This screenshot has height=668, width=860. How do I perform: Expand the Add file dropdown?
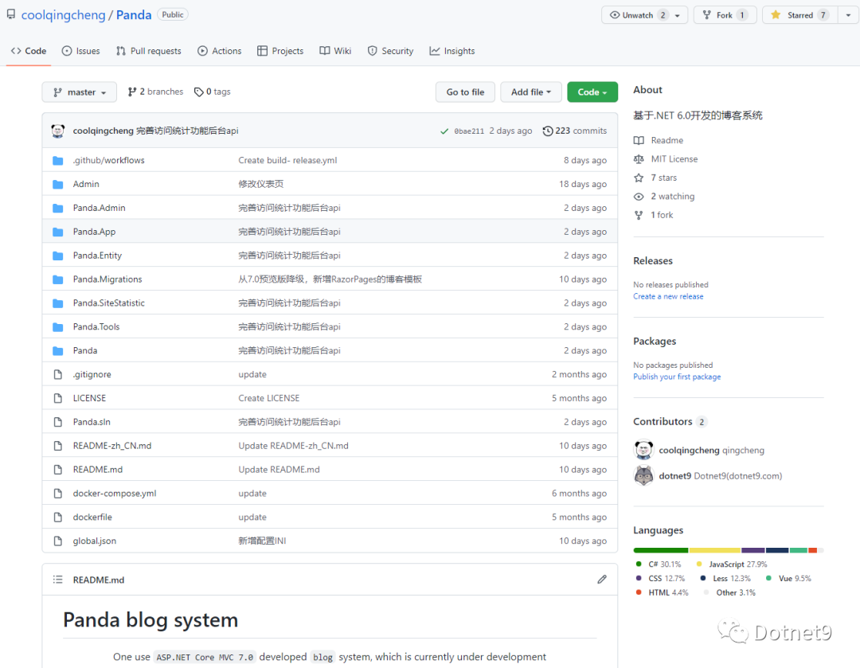(x=531, y=92)
